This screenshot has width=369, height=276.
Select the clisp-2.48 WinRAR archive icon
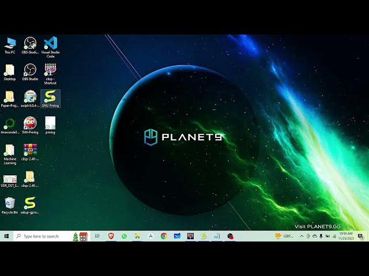click(30, 152)
